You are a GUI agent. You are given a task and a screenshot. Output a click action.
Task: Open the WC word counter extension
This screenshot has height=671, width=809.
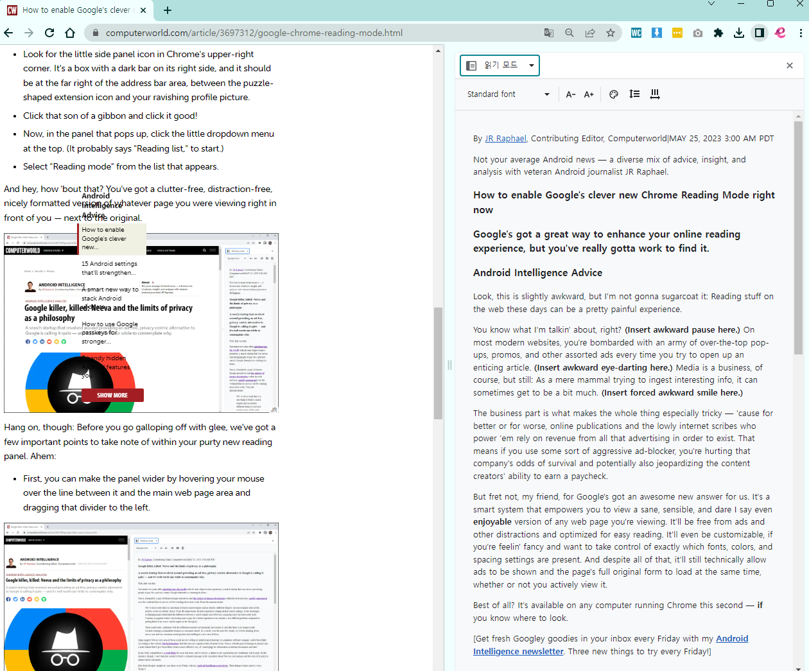[x=636, y=33]
